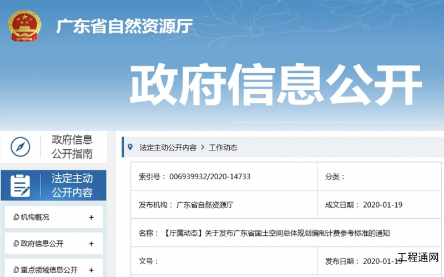Click the 发布日期 label
This screenshot has width=444, height=277.
(x=342, y=261)
